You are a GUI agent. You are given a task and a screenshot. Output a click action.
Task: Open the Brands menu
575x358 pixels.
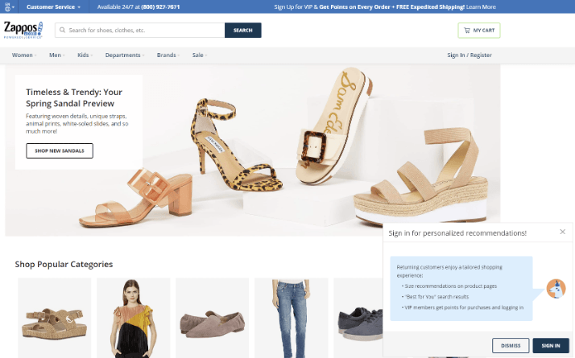coord(168,55)
